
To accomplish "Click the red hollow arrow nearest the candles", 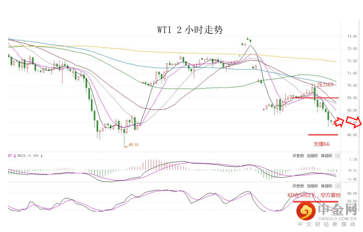I will click(x=339, y=123).
